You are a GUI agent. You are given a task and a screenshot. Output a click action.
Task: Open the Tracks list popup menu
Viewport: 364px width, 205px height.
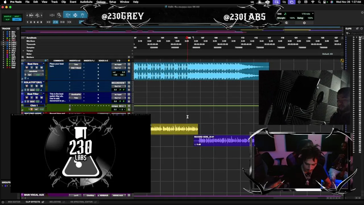18,28
